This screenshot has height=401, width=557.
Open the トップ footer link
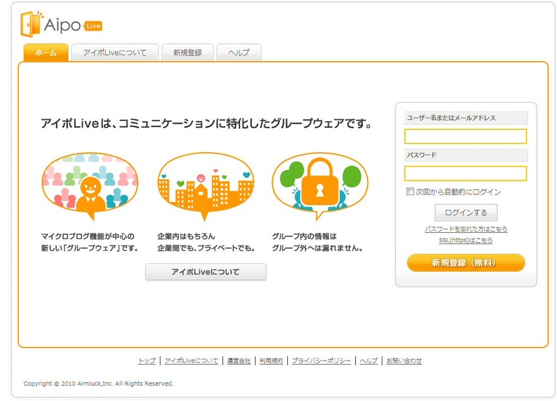pos(147,361)
